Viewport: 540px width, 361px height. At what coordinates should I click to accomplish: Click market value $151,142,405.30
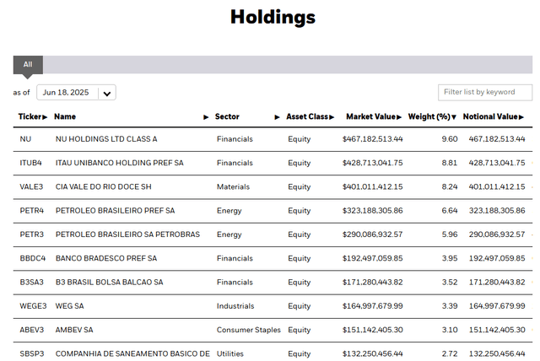[372, 330]
